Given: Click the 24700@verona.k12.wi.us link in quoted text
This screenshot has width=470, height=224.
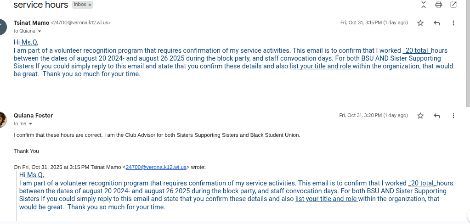Looking at the screenshot, I should pyautogui.click(x=156, y=167).
